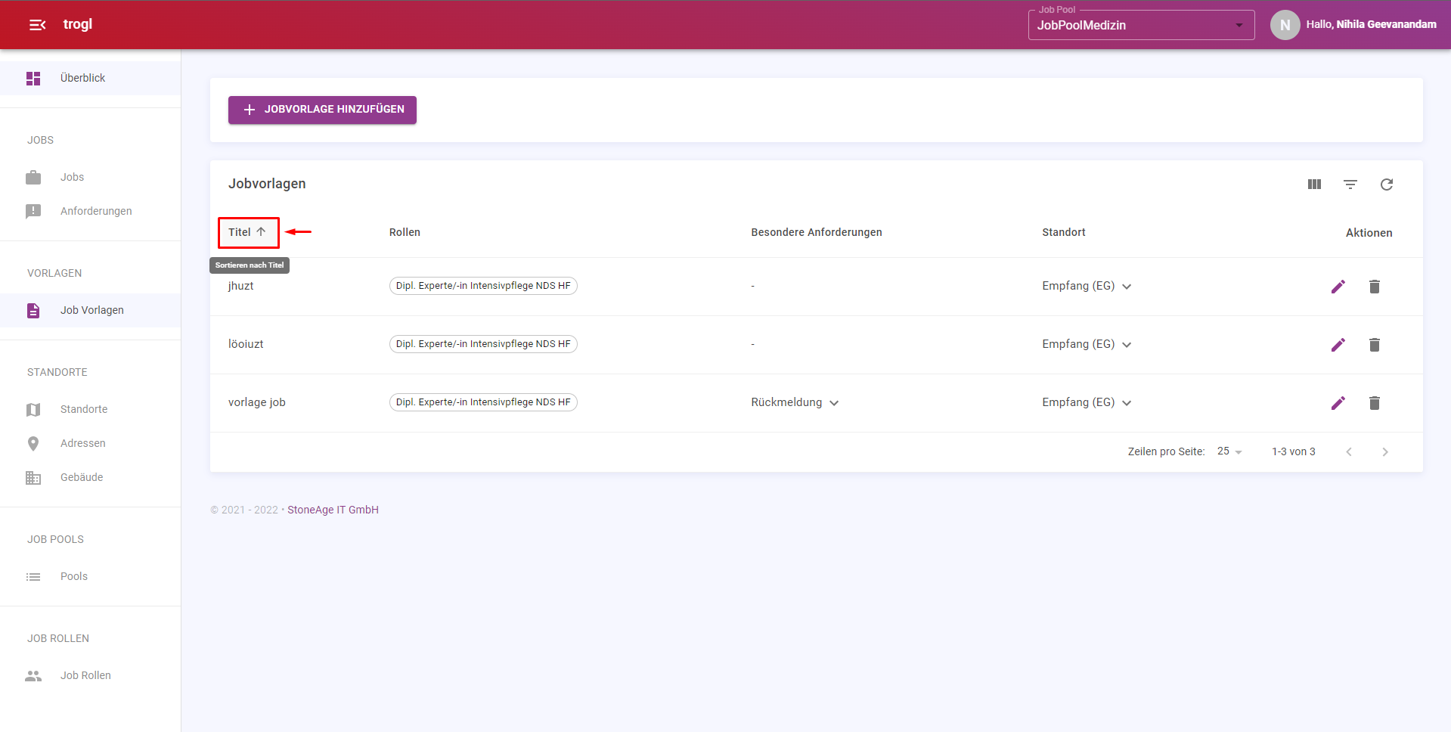Viewport: 1451px width, 732px height.
Task: Delete the löoiuzt template with trash icon
Action: 1375,345
